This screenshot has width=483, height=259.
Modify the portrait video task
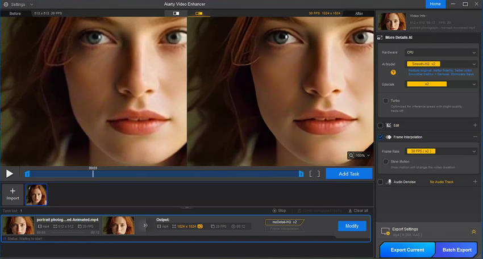(352, 226)
